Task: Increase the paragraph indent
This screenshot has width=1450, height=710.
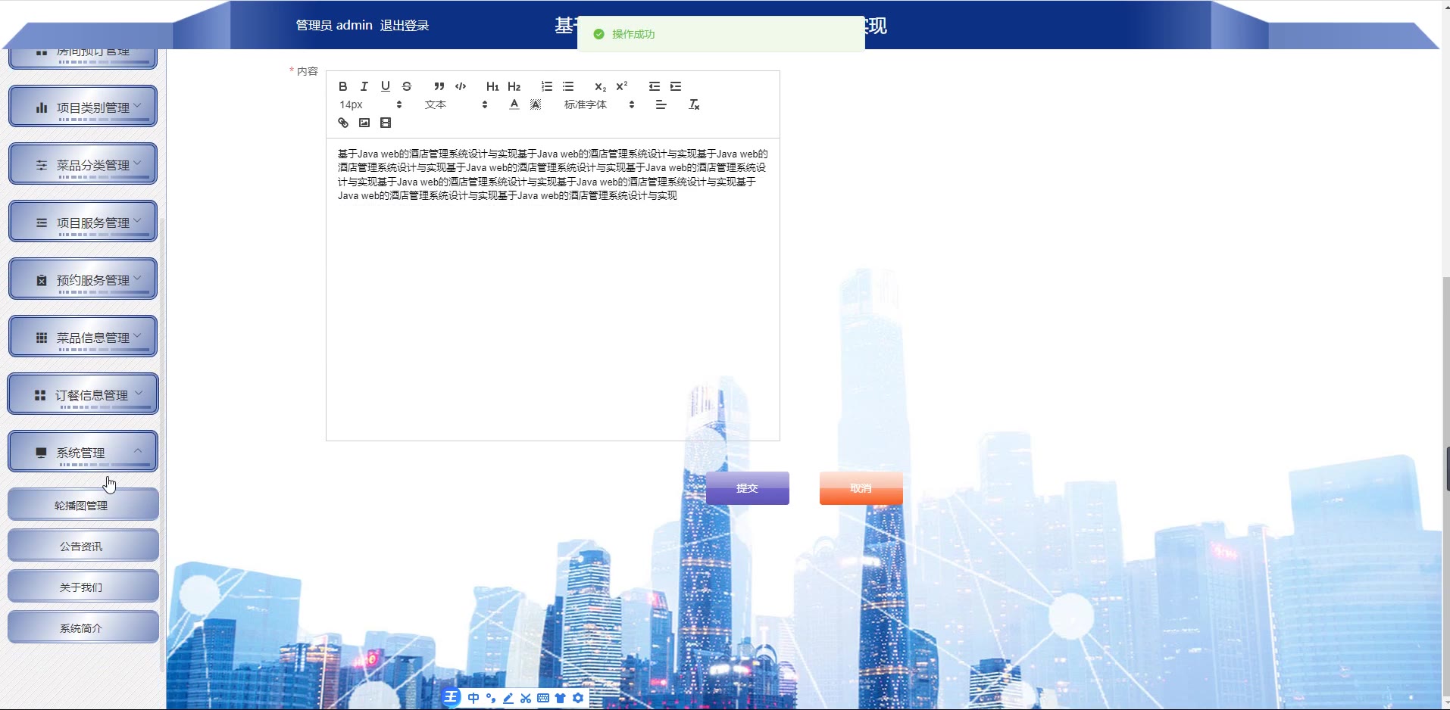Action: coord(676,86)
